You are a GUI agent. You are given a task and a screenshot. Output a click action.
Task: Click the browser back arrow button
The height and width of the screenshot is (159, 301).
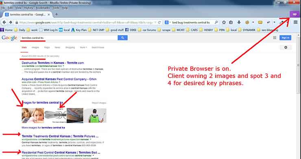click(x=4, y=22)
